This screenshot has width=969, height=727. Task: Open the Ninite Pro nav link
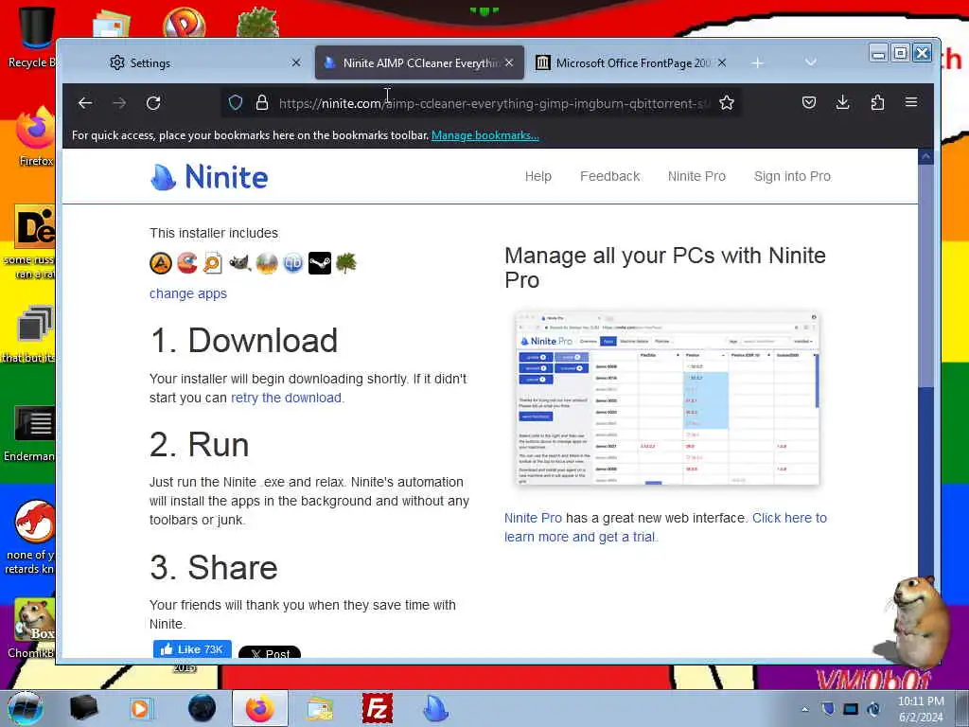pos(696,176)
